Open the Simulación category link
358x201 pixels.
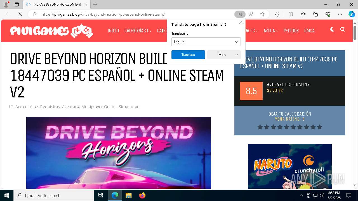click(x=129, y=107)
